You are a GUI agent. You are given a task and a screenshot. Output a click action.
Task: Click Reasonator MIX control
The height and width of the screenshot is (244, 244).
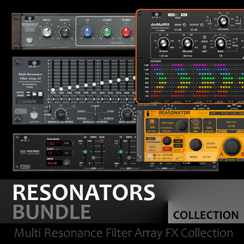click(196, 125)
